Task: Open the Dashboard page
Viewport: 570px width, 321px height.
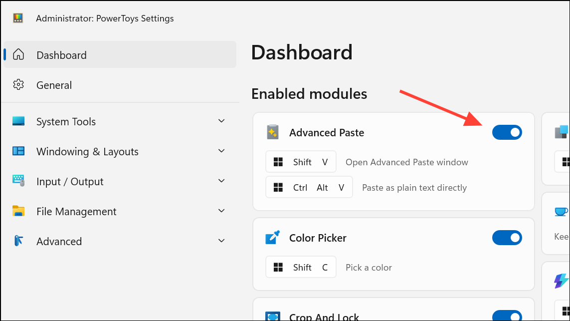Action: pyautogui.click(x=120, y=54)
